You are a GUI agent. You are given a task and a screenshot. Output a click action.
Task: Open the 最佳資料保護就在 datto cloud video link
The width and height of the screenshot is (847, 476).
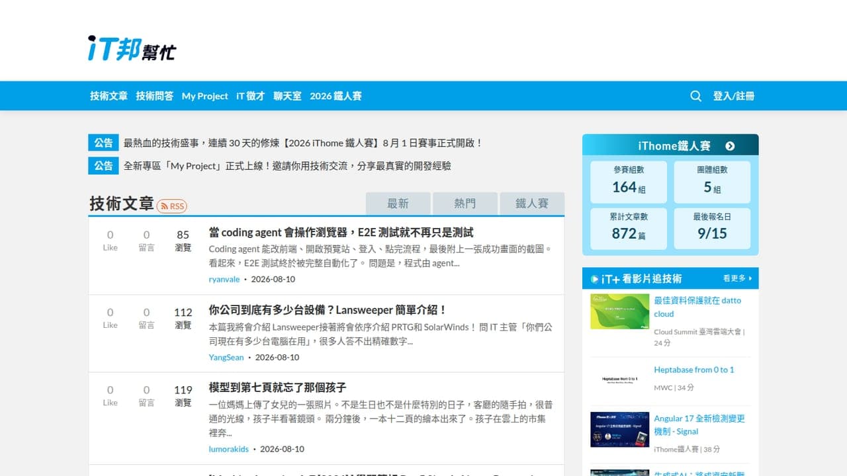pyautogui.click(x=697, y=307)
